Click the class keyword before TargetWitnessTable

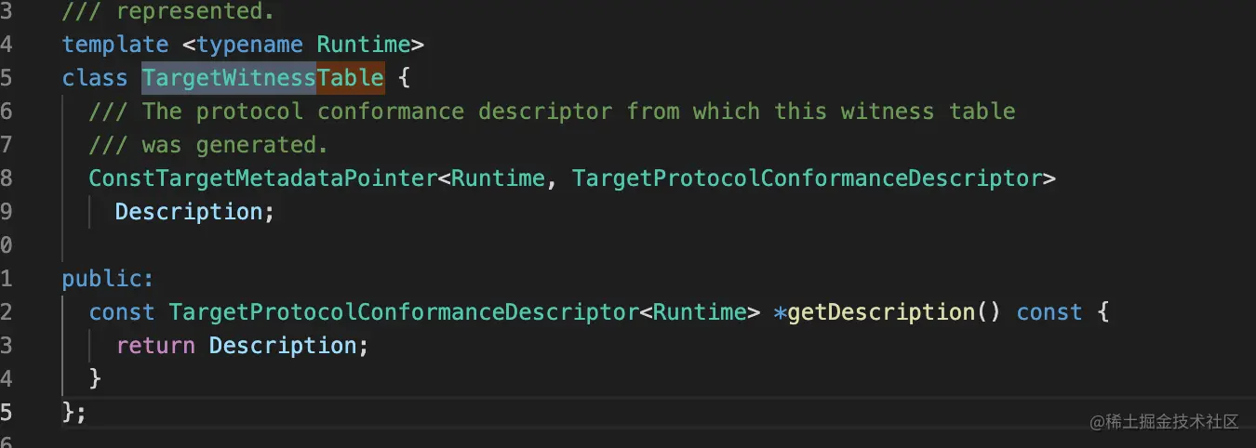95,77
